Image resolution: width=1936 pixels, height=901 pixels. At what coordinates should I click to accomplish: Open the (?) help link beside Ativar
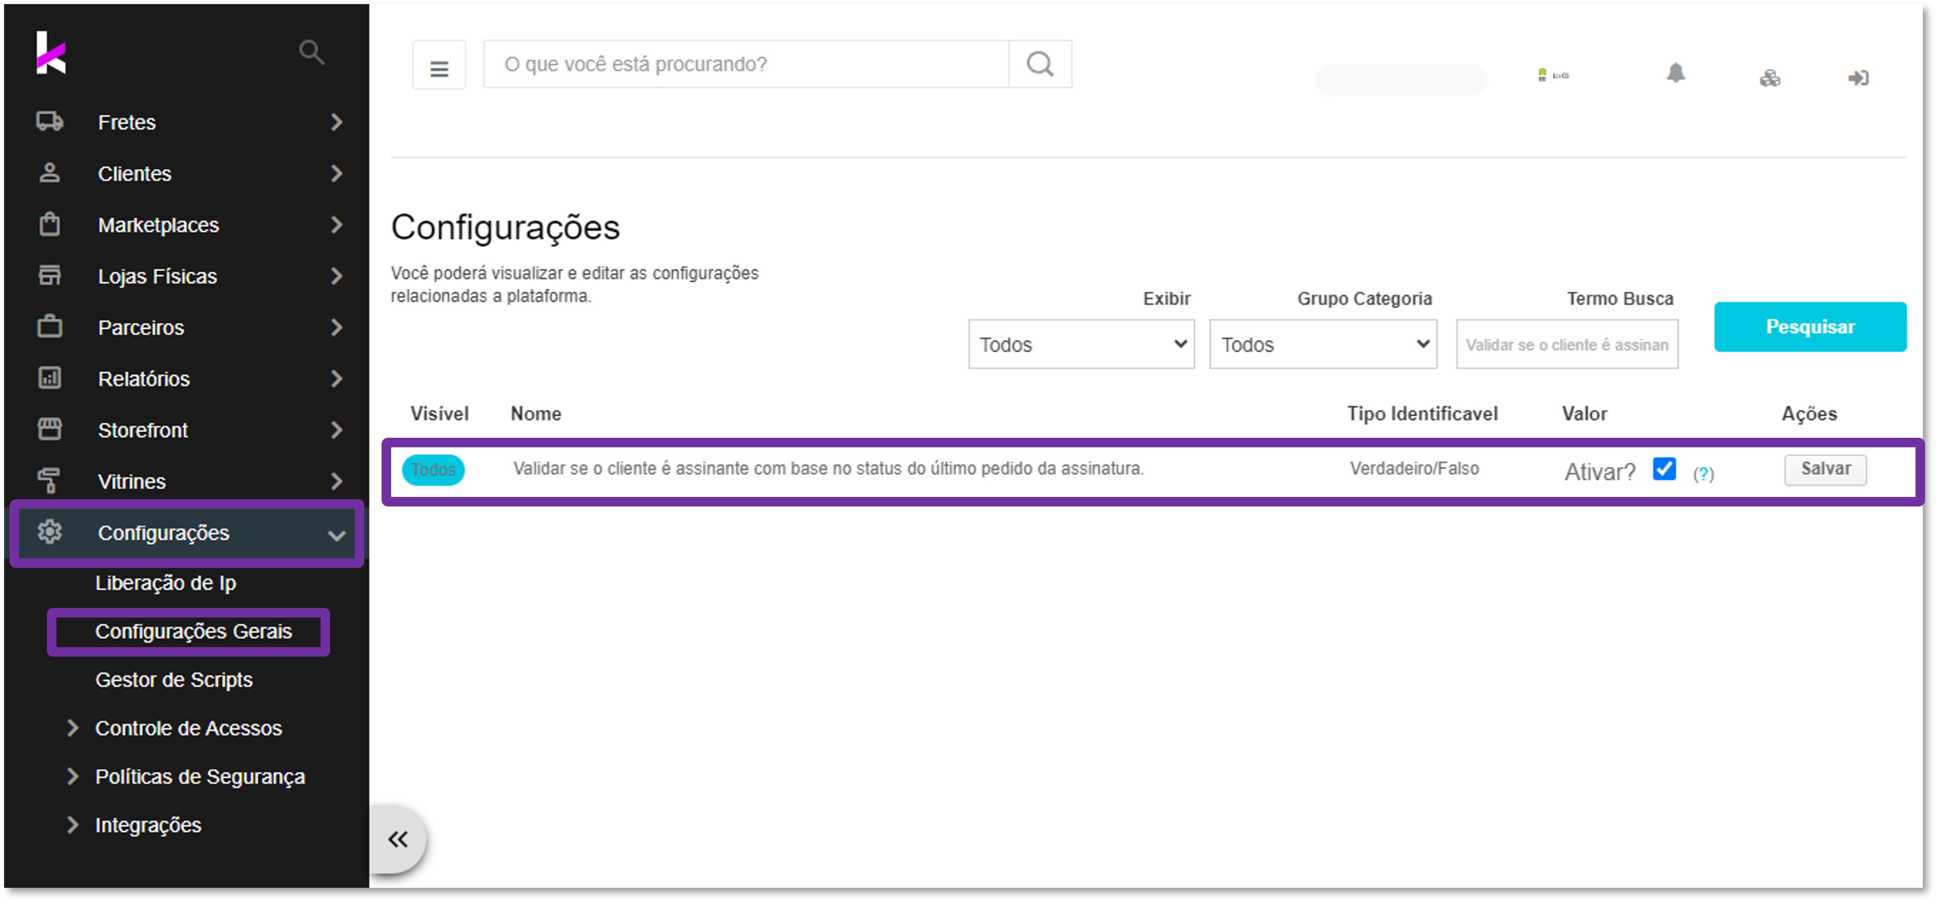tap(1703, 474)
